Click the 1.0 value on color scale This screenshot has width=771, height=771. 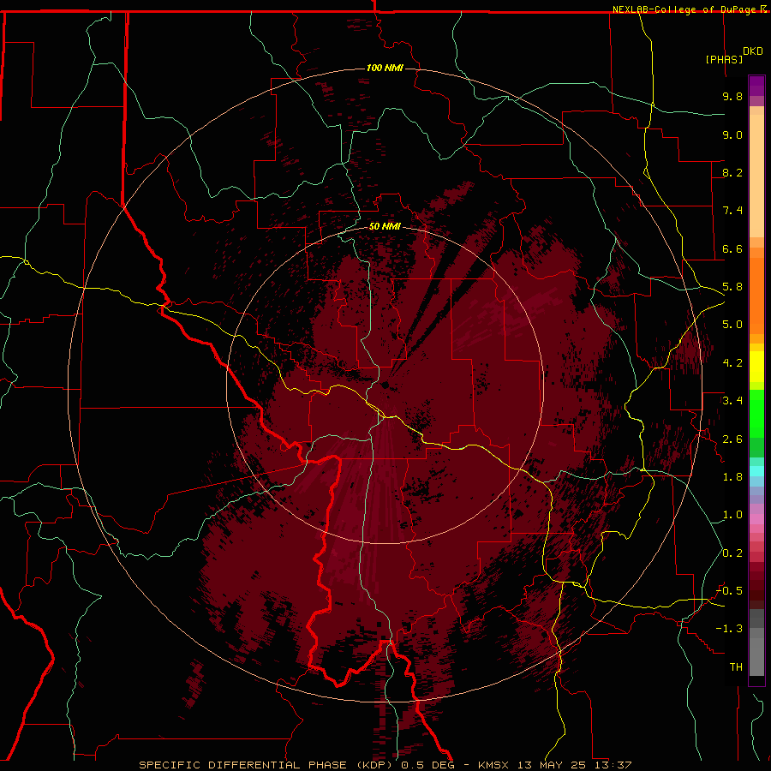point(732,515)
